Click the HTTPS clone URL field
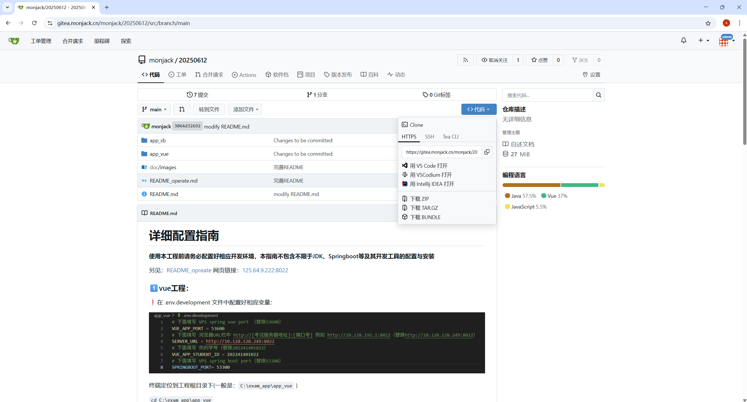This screenshot has width=747, height=402. (442, 152)
